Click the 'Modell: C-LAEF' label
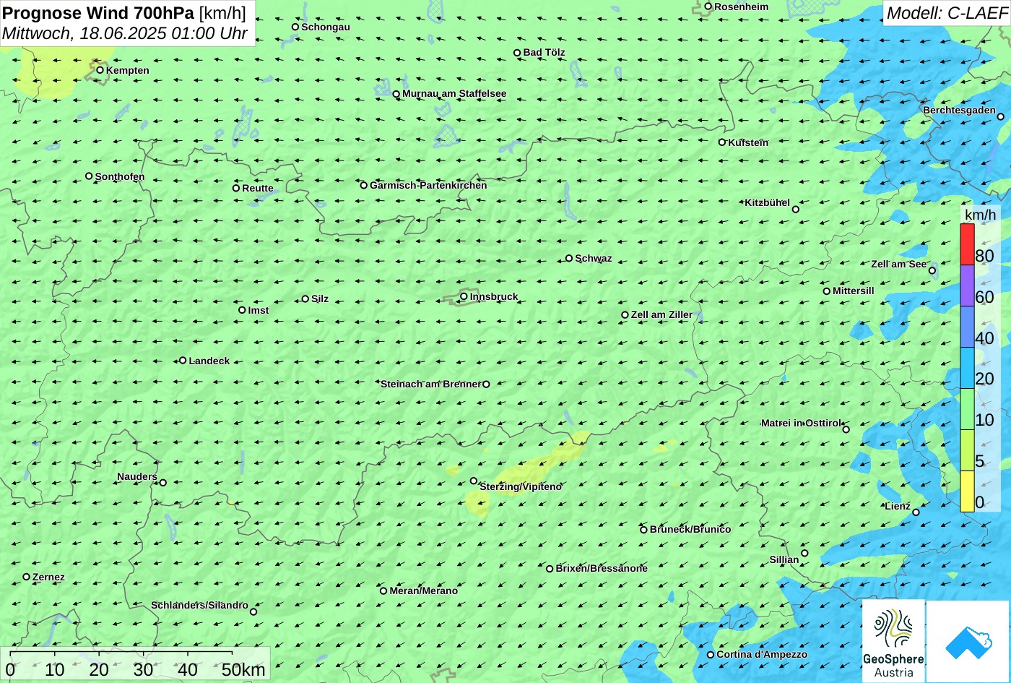The image size is (1011, 683). click(946, 12)
